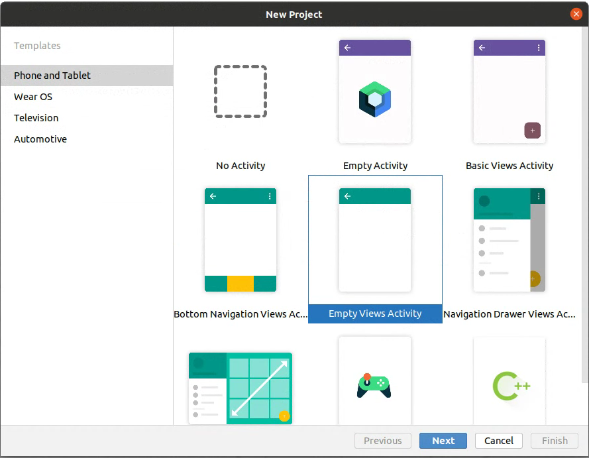Screen dimensions: 589x458
Task: Click the Next button
Action: pos(443,441)
